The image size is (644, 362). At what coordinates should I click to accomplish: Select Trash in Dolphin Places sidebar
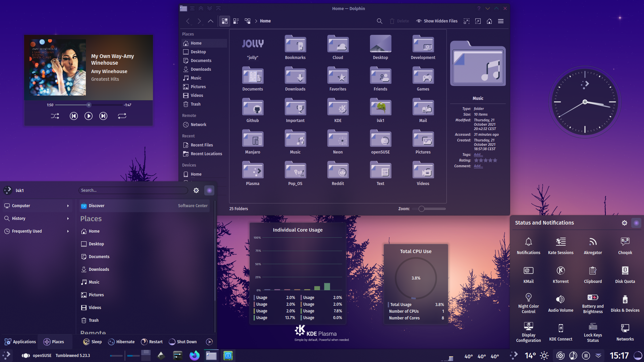point(204,104)
